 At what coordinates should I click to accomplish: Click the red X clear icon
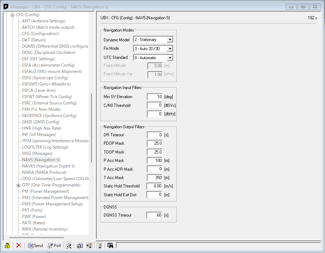click(x=19, y=246)
